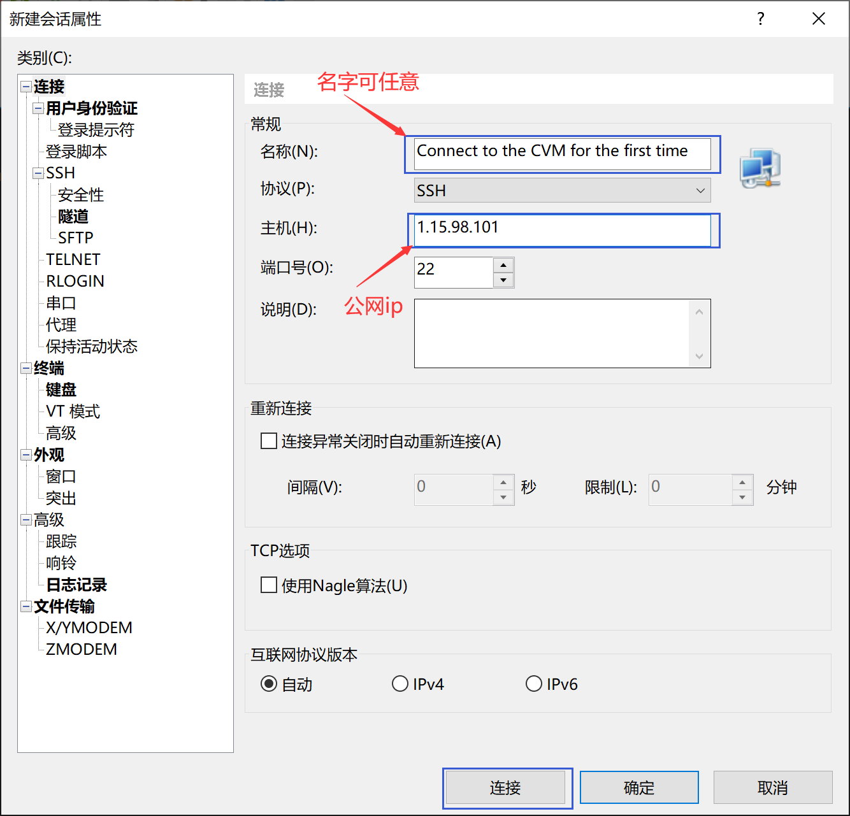Open the 协议 SSH dropdown
850x816 pixels.
[x=563, y=190]
